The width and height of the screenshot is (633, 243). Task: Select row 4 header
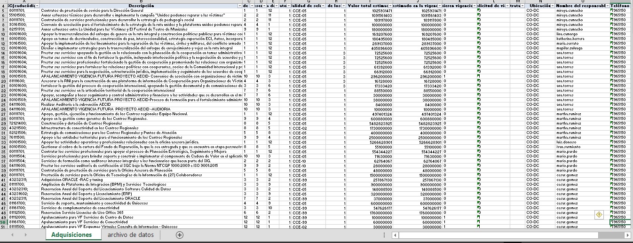(4, 6)
